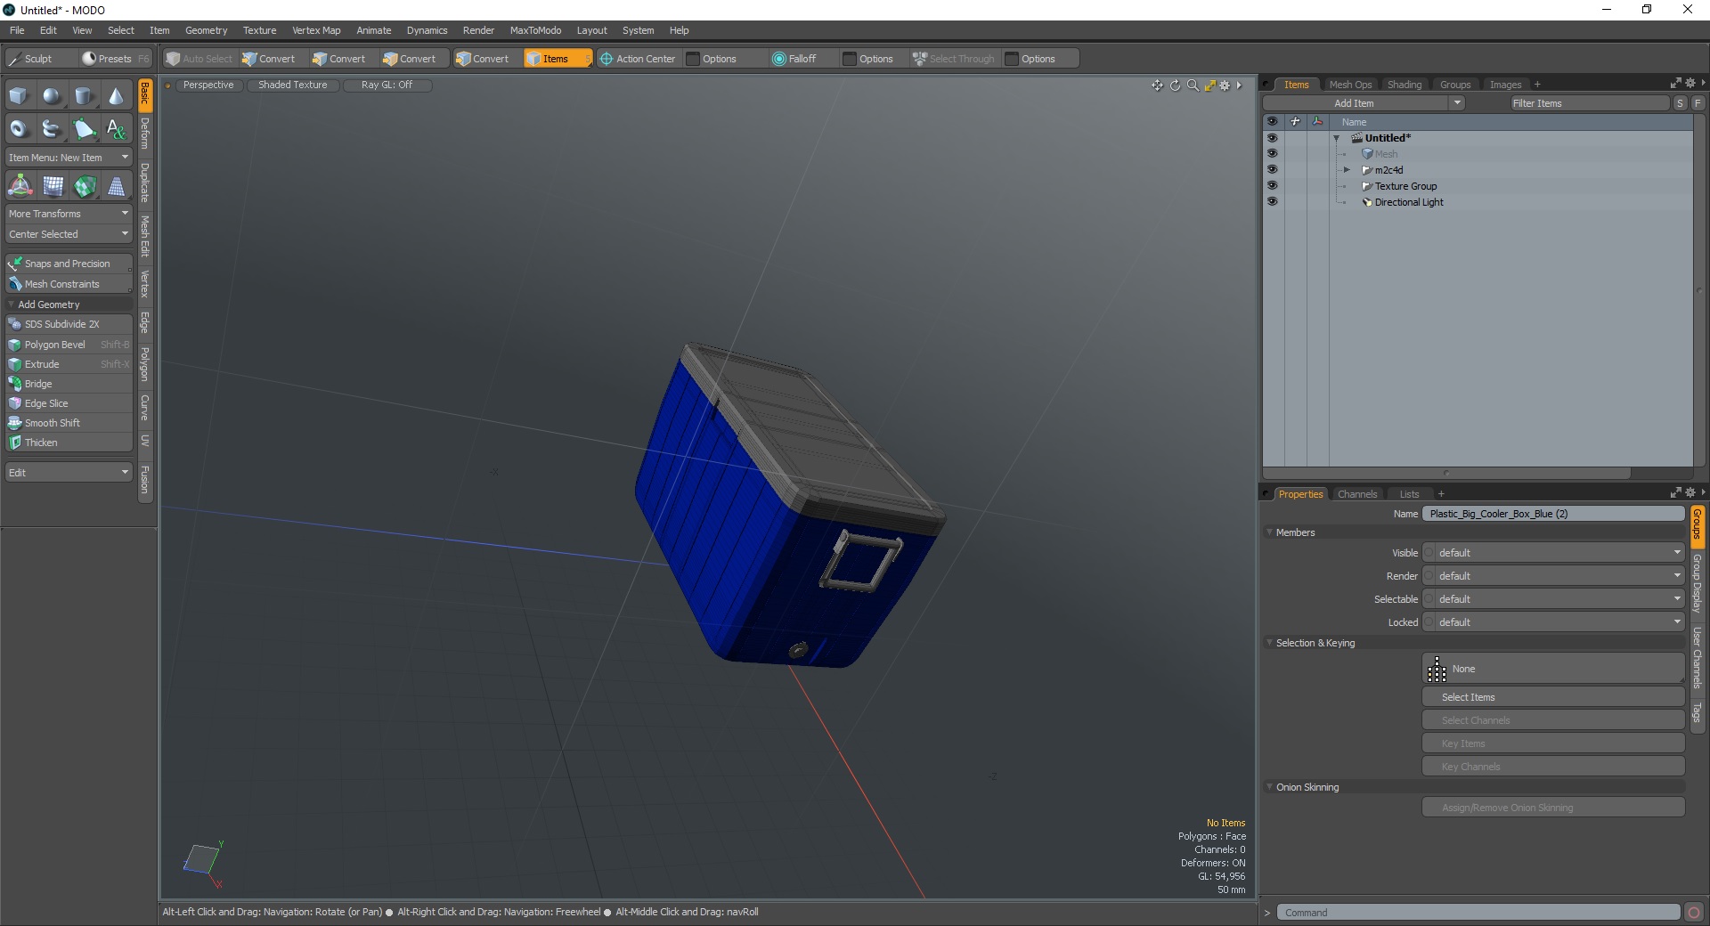Switch to the Channels tab
Screen dimensions: 1710x926
pyautogui.click(x=1357, y=494)
